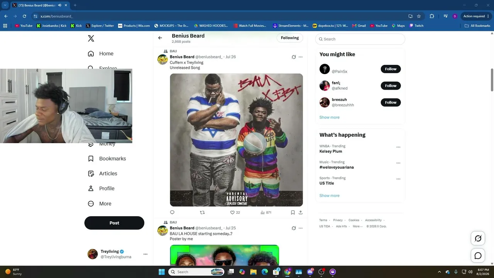Image resolution: width=494 pixels, height=278 pixels.
Task: Open the Windows Start menu
Action: (x=162, y=272)
